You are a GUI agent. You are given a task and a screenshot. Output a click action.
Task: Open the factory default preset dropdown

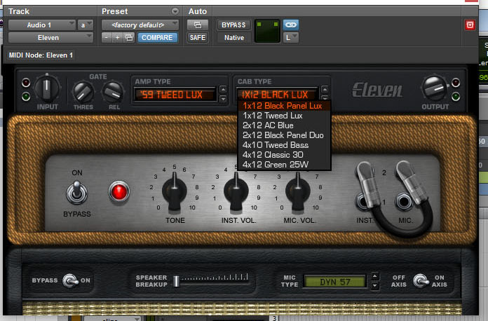[140, 25]
